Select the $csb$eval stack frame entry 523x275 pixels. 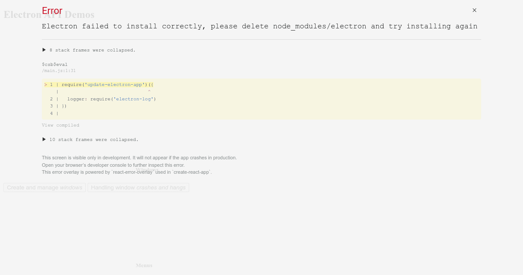pyautogui.click(x=55, y=64)
